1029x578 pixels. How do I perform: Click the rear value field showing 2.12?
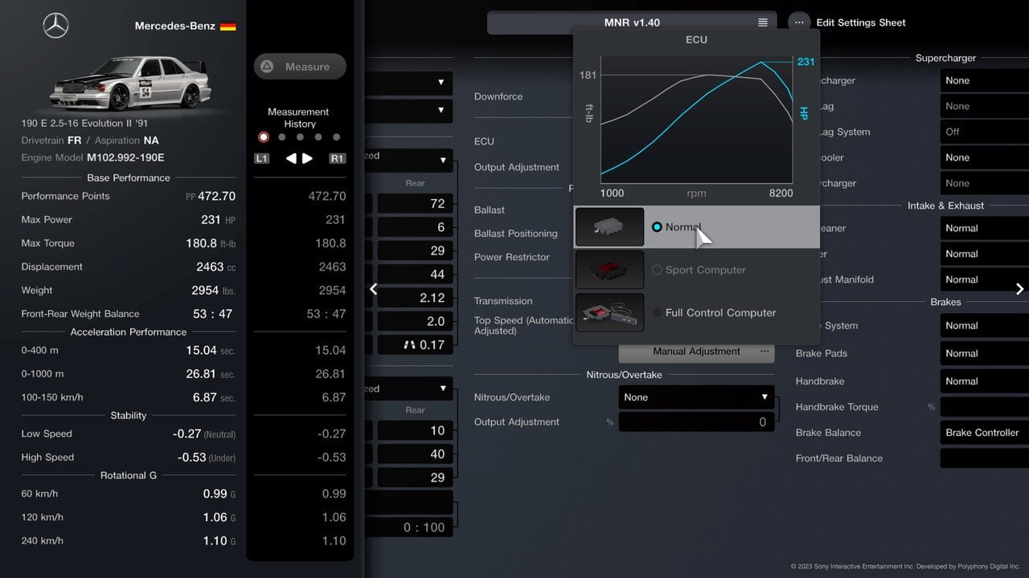click(415, 298)
